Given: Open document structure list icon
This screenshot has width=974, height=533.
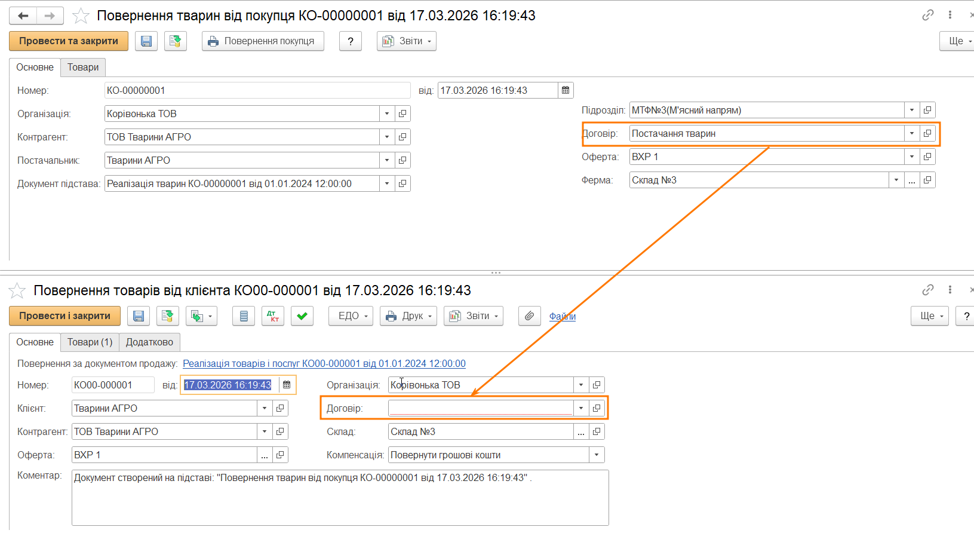Looking at the screenshot, I should click(244, 316).
